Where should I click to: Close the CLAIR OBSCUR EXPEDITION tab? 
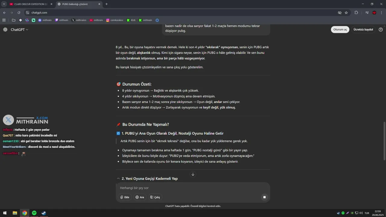(x=51, y=4)
